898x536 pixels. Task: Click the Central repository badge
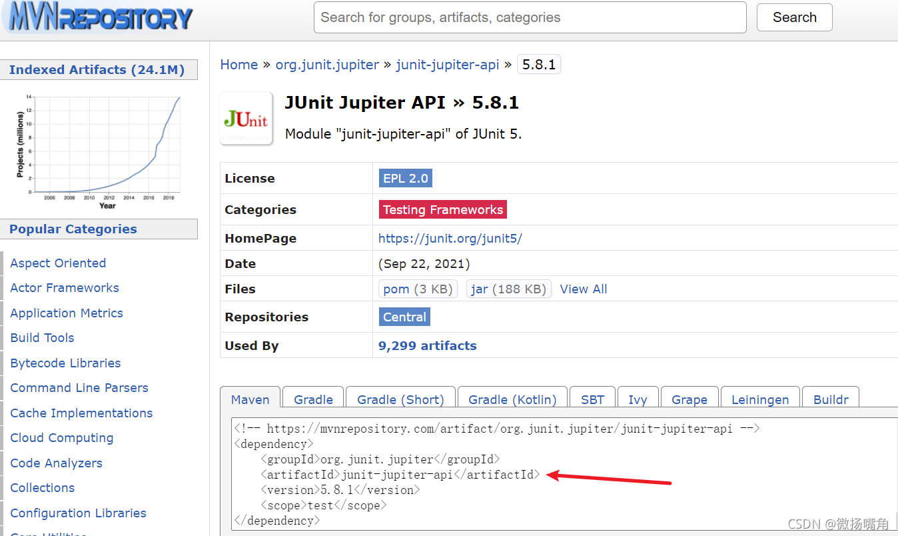point(404,317)
